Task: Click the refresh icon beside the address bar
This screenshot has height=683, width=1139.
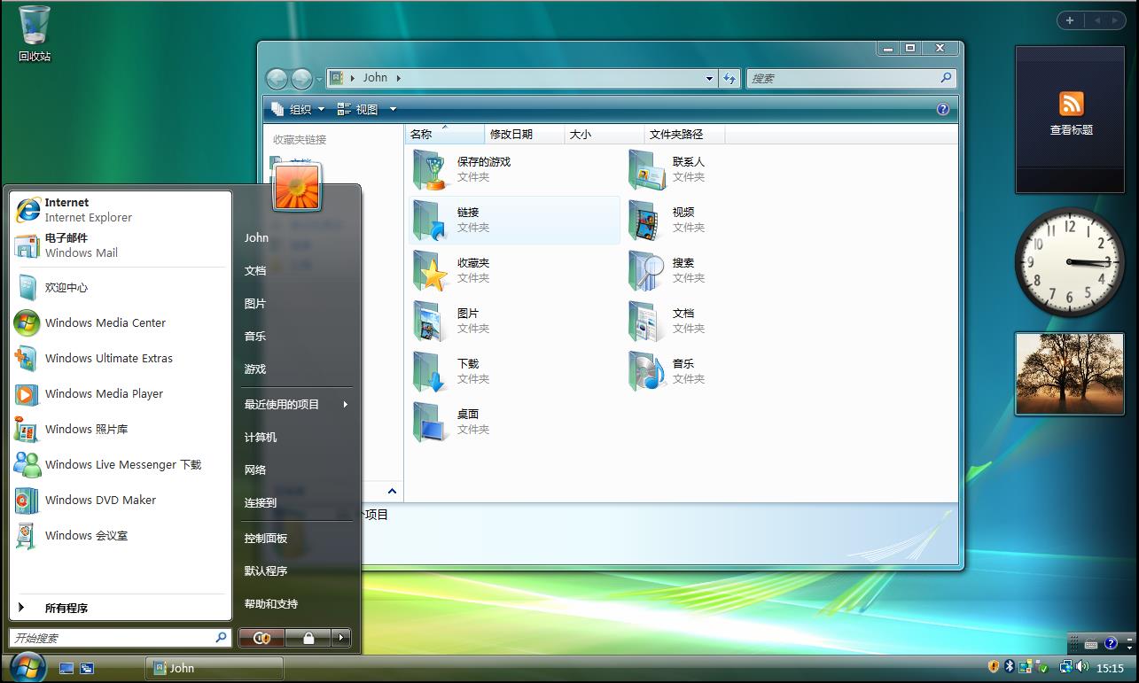Action: click(729, 78)
